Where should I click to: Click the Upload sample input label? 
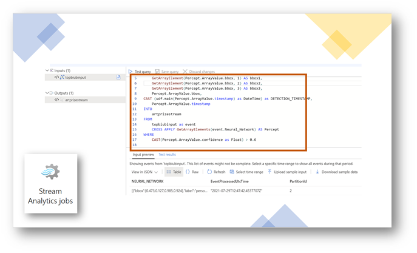coord(290,172)
